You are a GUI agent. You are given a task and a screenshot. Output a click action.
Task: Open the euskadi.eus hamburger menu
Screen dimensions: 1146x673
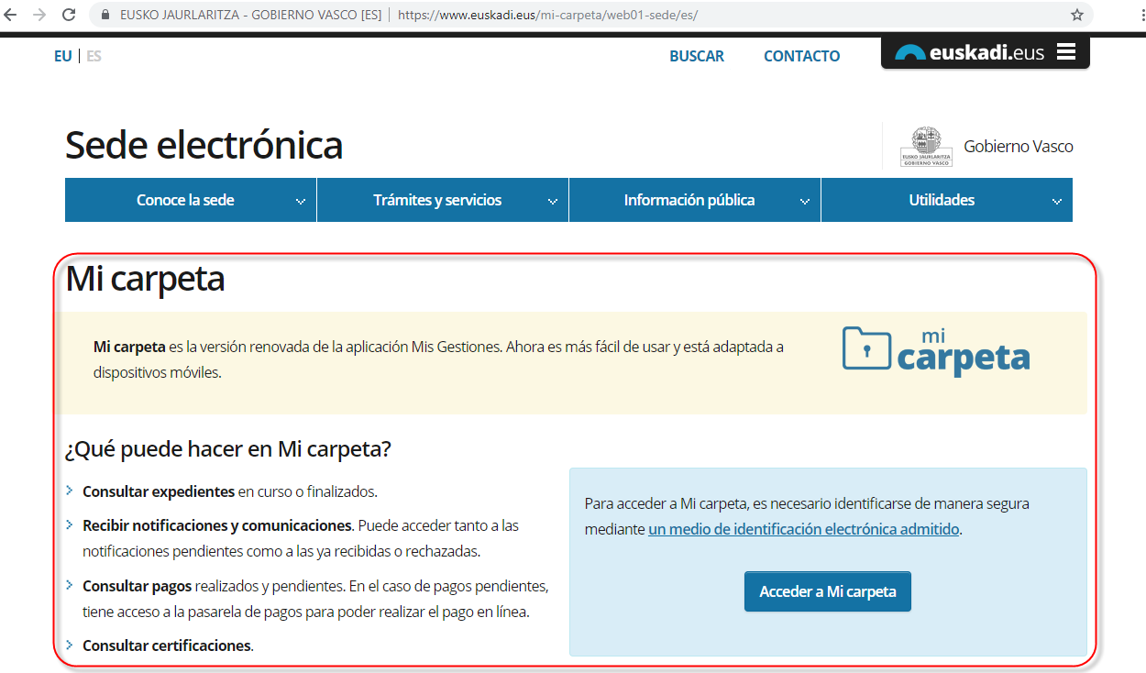tap(1065, 52)
